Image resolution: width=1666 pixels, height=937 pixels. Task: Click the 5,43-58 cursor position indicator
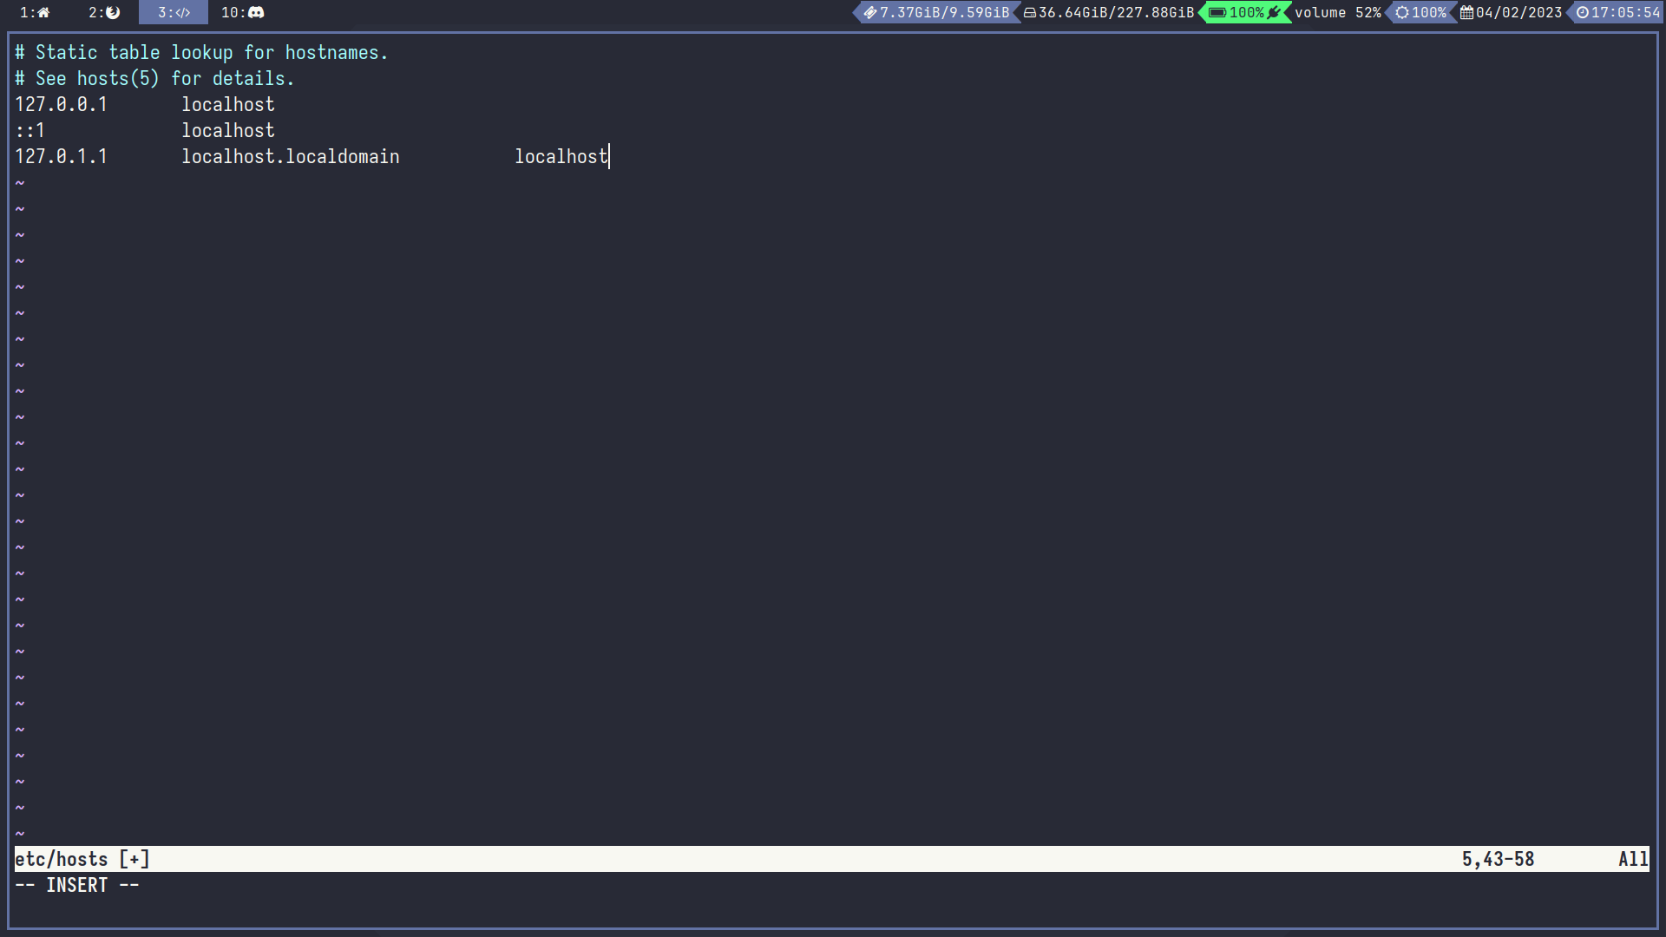(1498, 859)
